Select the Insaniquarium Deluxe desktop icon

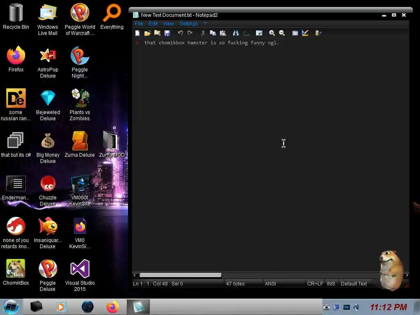tap(48, 233)
